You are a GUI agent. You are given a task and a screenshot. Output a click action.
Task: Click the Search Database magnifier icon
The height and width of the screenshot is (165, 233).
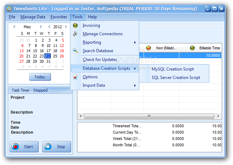[75, 51]
